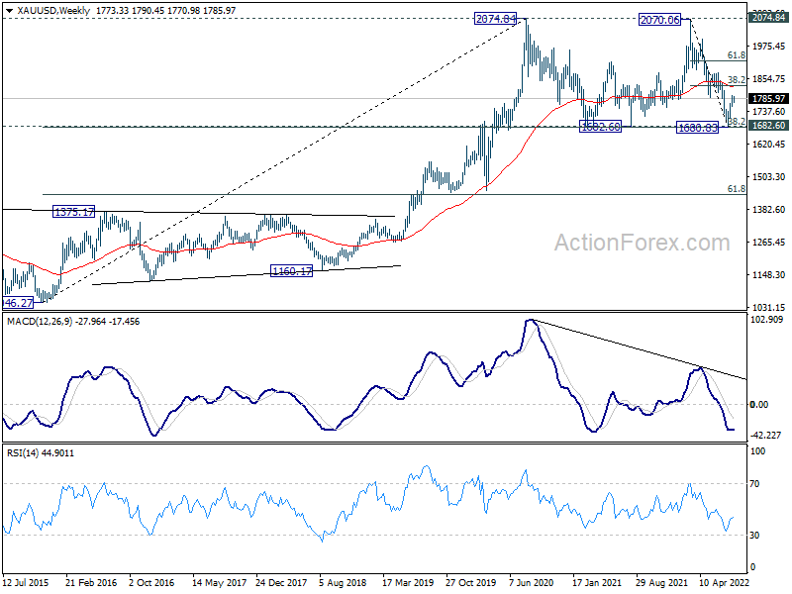Select the 7 Jun 2020 date marker
The height and width of the screenshot is (594, 792).
532,582
